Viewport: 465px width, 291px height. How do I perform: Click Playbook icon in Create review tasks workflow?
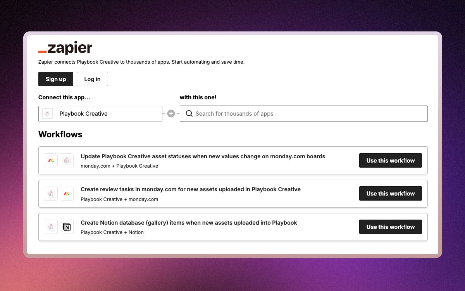51,193
